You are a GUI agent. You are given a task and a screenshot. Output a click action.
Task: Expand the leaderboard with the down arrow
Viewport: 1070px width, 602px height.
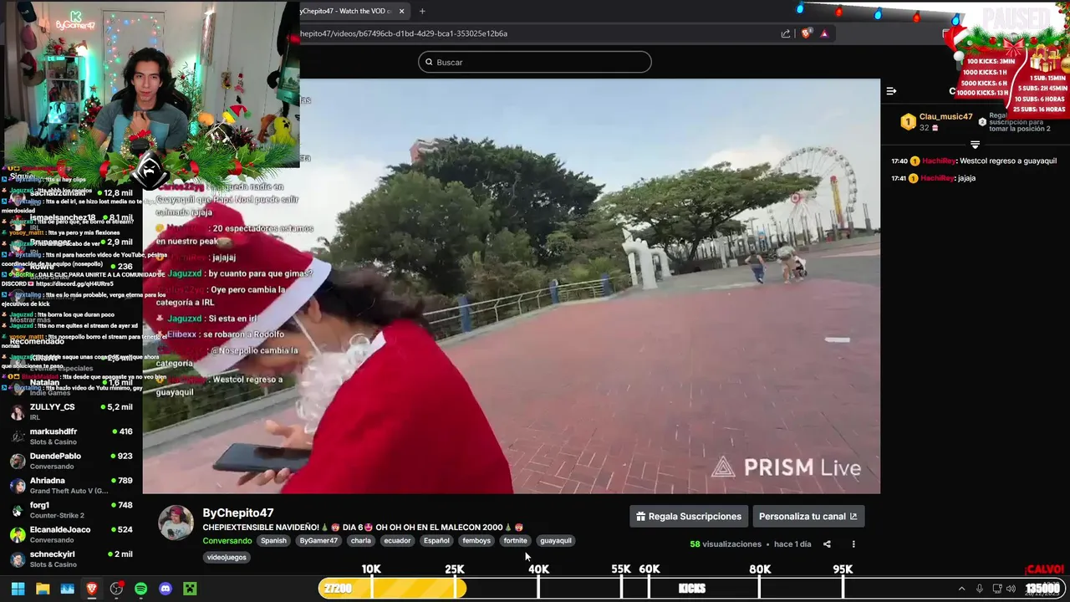point(975,145)
